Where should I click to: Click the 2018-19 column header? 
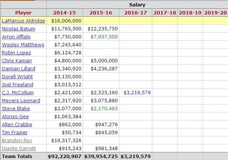(x=190, y=13)
